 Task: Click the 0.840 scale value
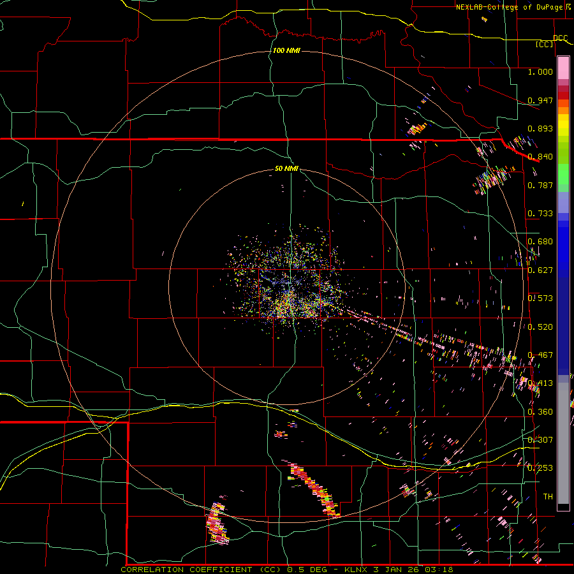coord(540,157)
